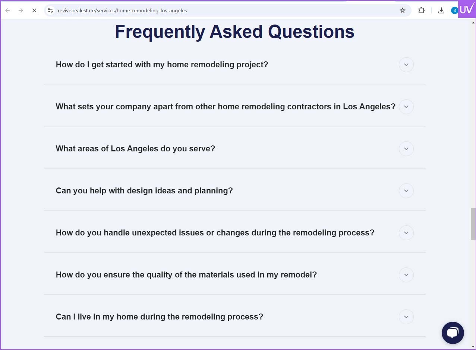Expand chevron for quality of materials question
The height and width of the screenshot is (350, 476).
click(x=406, y=275)
